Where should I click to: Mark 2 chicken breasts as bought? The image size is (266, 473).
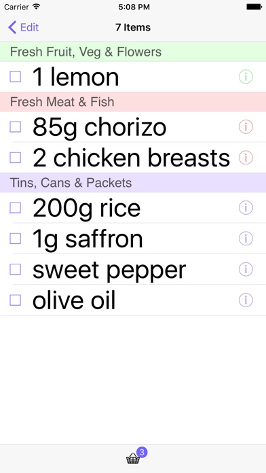click(x=16, y=158)
